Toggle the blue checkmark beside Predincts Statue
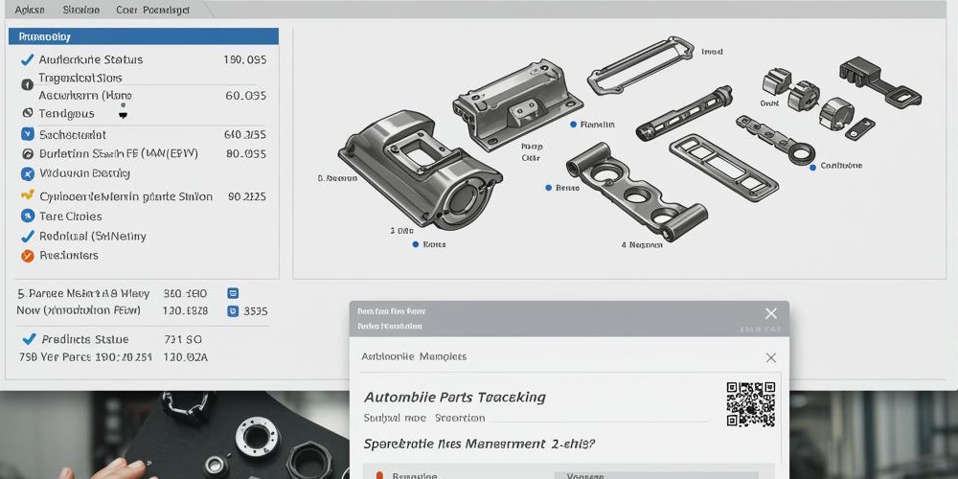 tap(28, 339)
